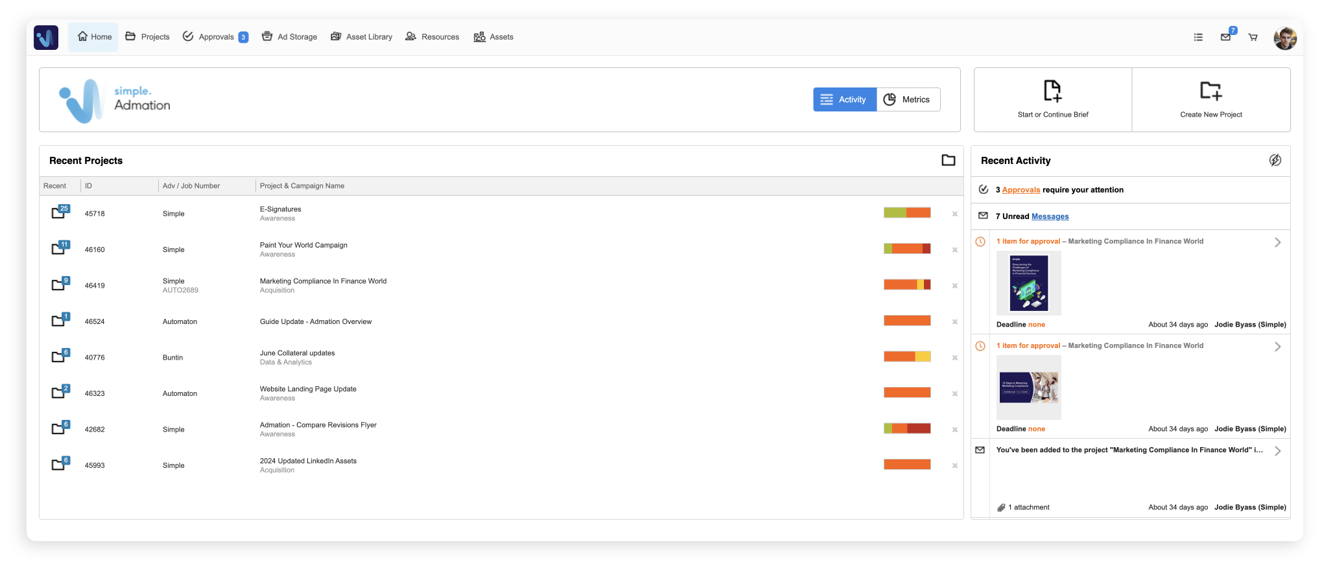Image resolution: width=1322 pixels, height=567 pixels.
Task: Open the task list icon in the header
Action: 1198,38
